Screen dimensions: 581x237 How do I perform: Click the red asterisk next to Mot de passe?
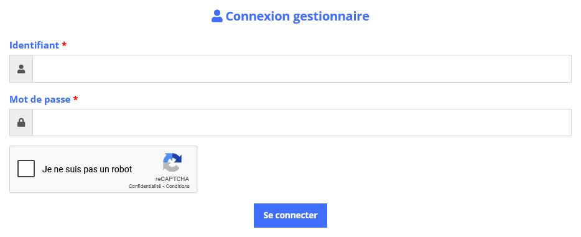coord(76,100)
